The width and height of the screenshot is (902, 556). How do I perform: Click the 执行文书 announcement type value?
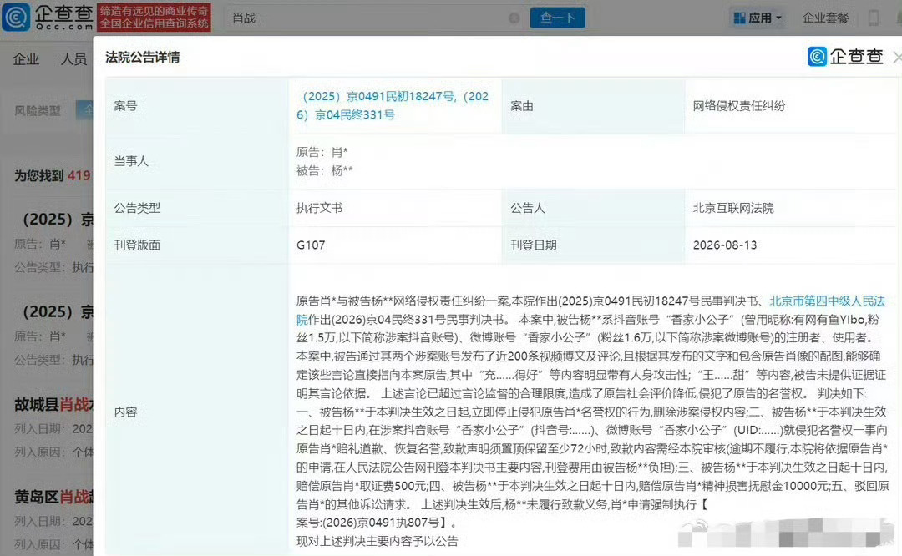point(319,208)
